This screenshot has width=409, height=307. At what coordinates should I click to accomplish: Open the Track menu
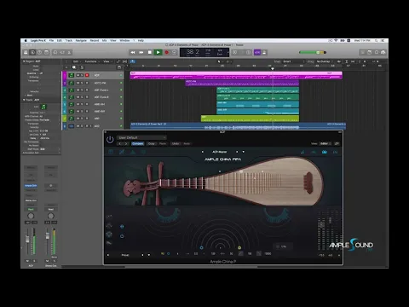coord(69,41)
